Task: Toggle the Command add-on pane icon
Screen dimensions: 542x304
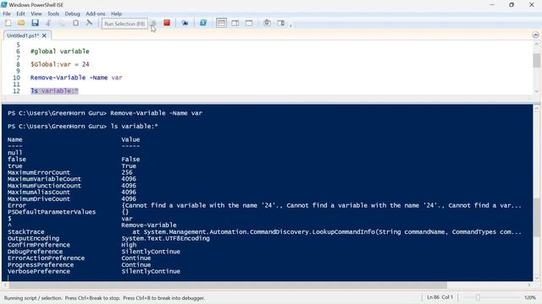Action: [280, 23]
